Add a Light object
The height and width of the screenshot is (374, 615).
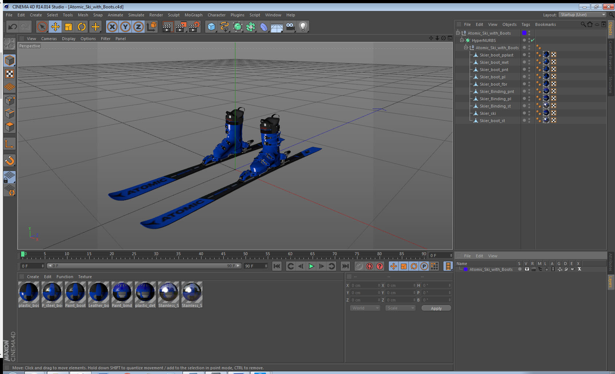click(303, 27)
